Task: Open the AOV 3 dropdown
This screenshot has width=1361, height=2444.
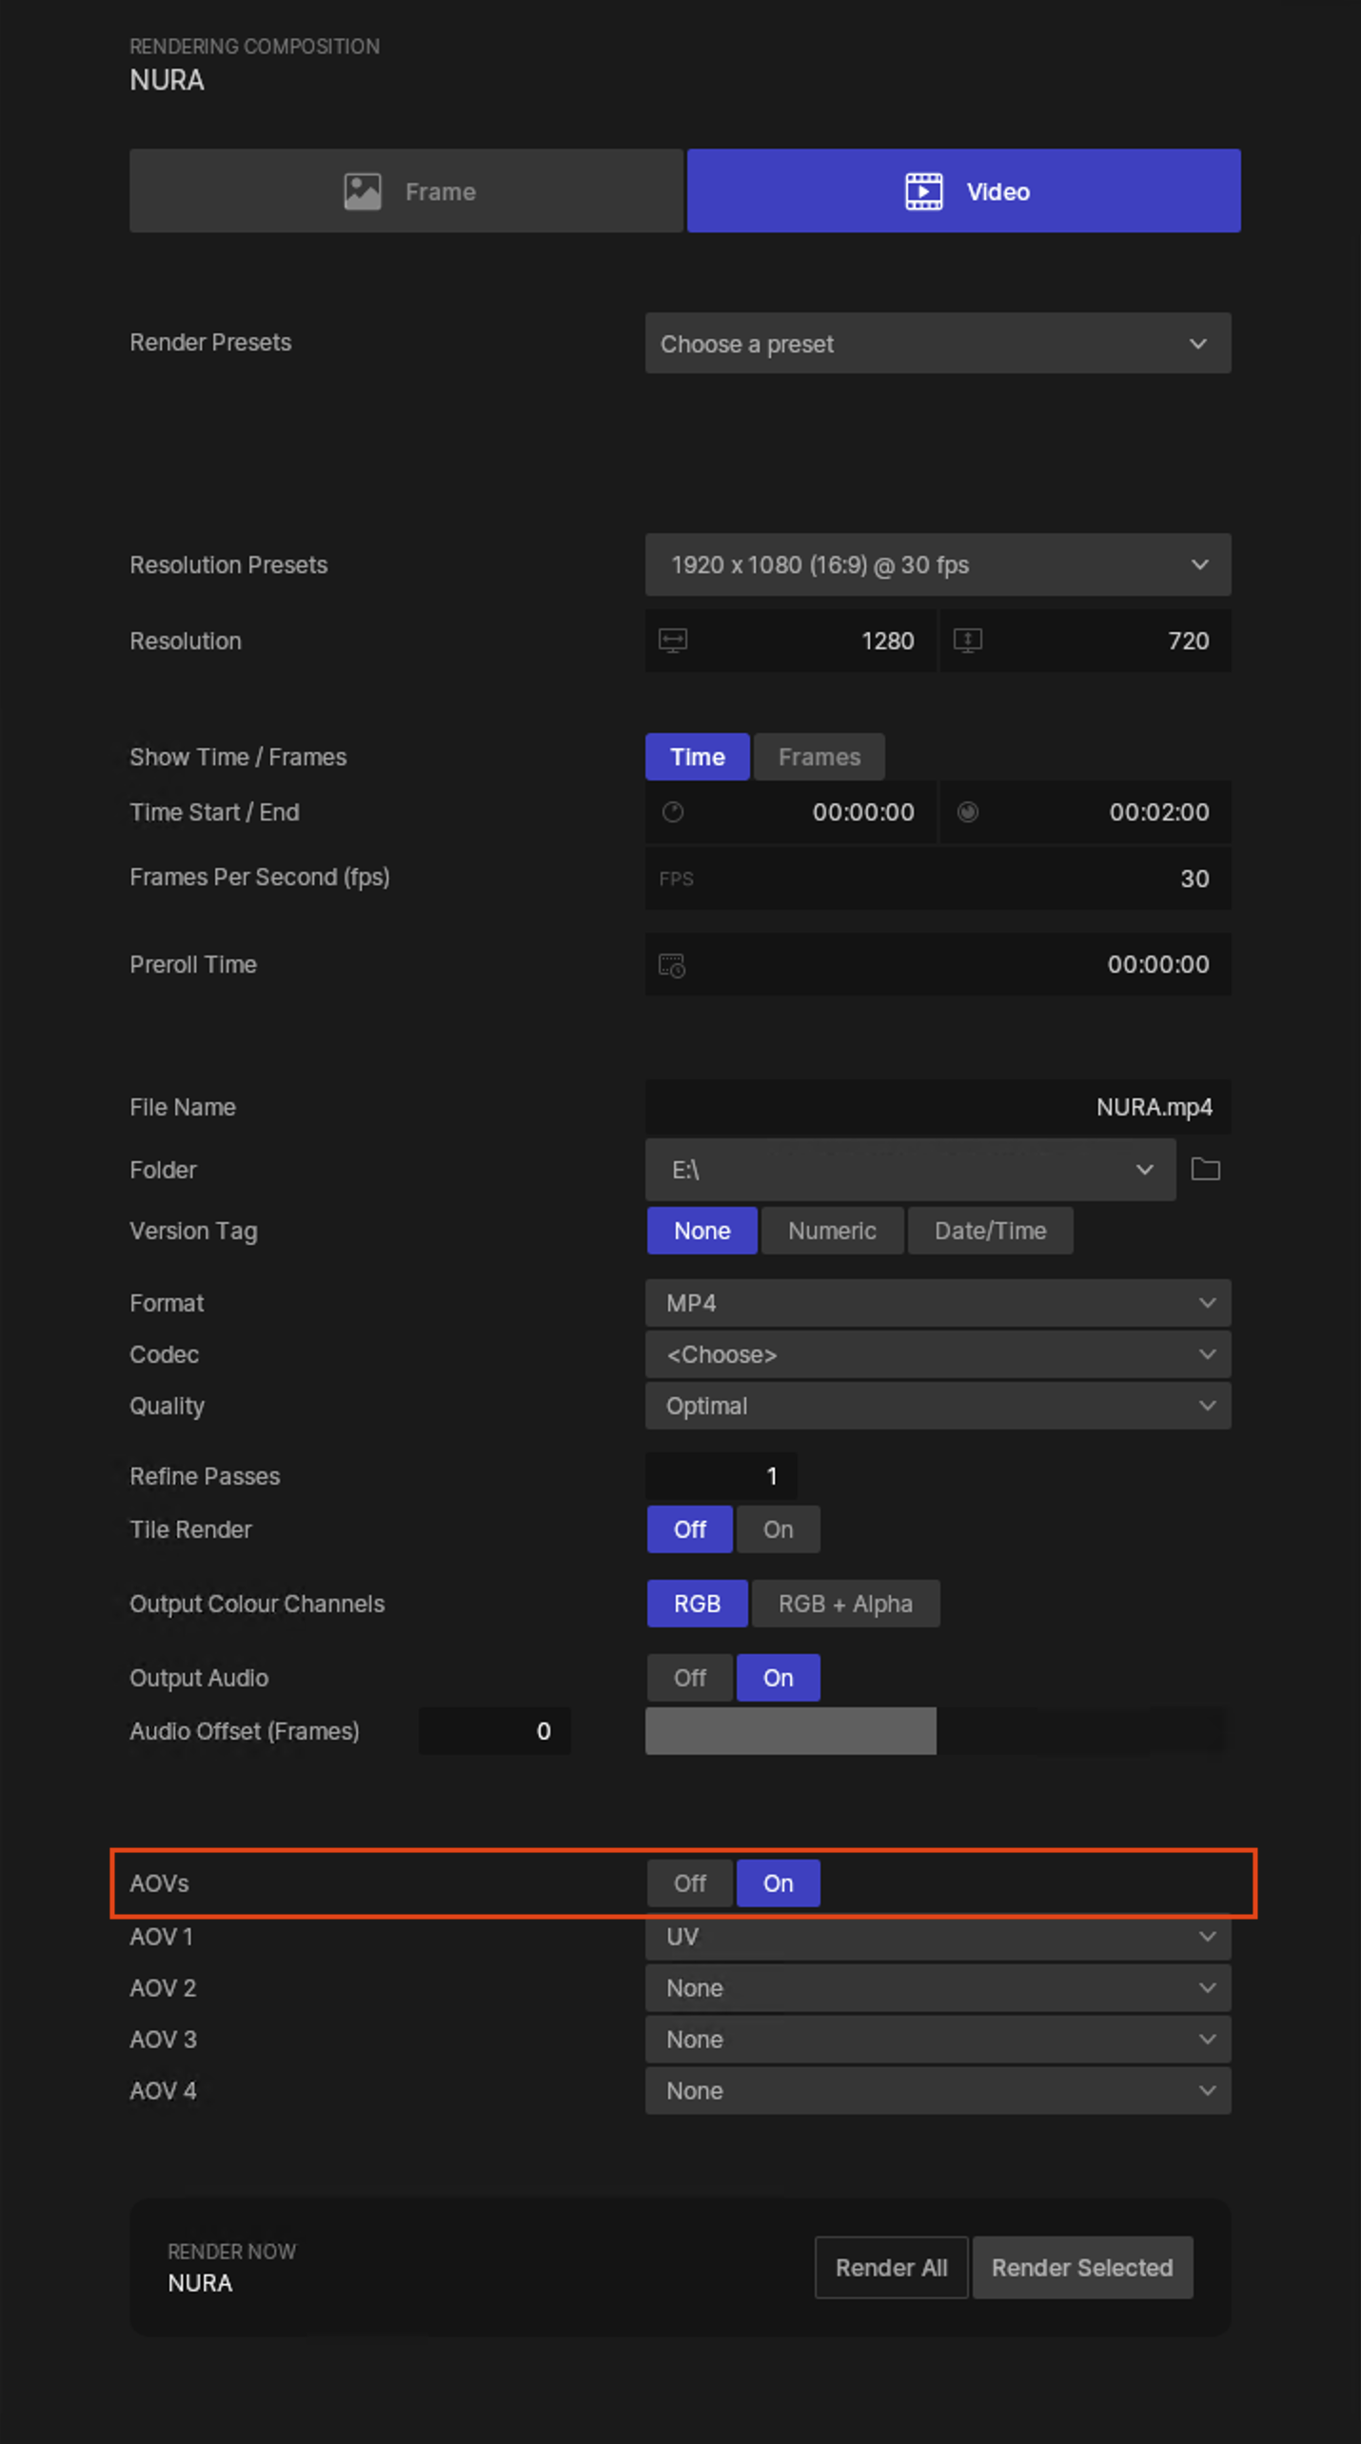Action: pos(937,2040)
